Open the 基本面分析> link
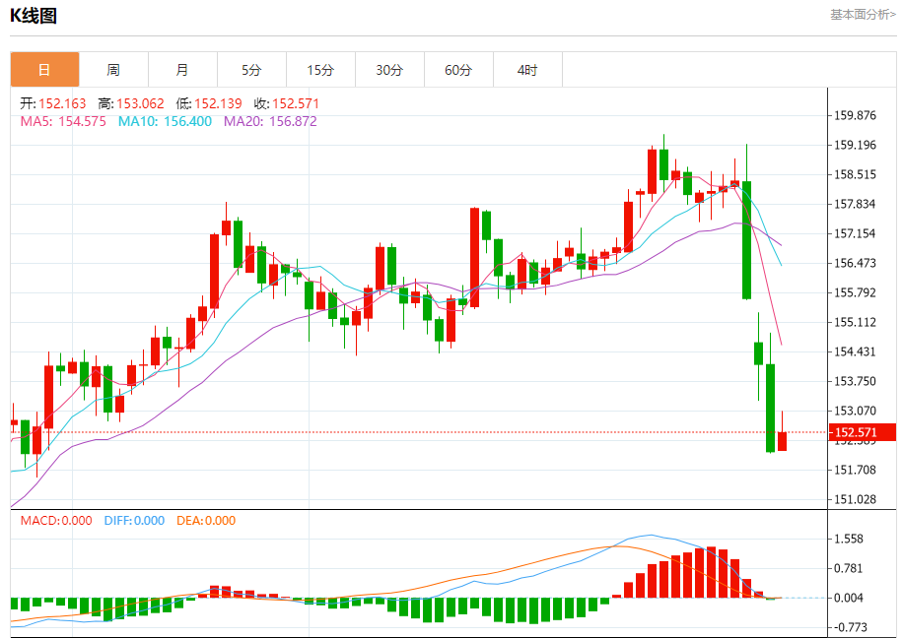The width and height of the screenshot is (902, 638). [x=863, y=15]
